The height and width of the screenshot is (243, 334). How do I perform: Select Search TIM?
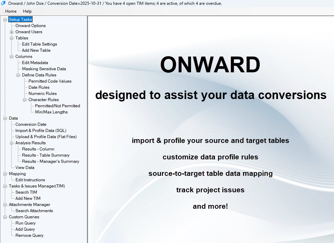coord(26,192)
